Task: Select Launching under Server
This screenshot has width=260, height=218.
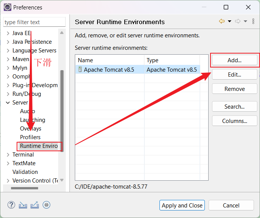Action: (32, 120)
